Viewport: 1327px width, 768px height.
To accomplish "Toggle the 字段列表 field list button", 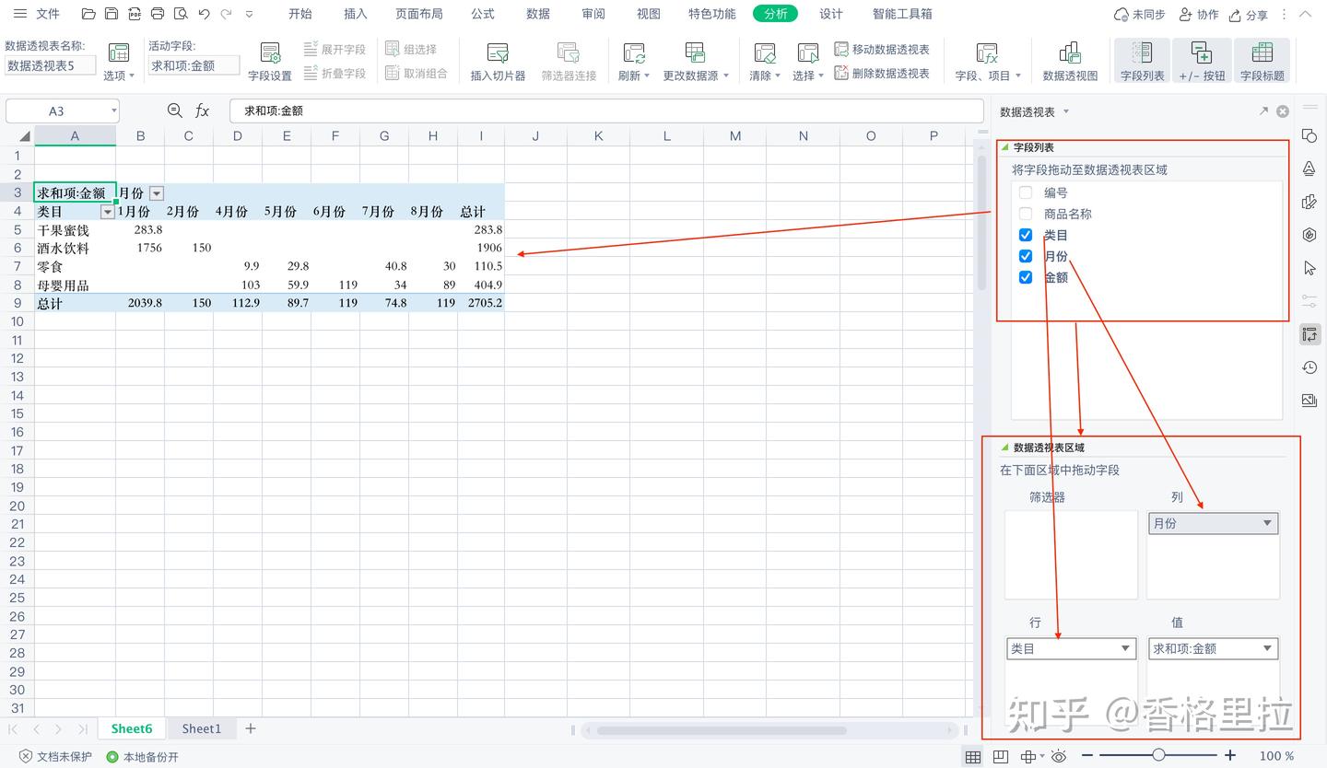I will pyautogui.click(x=1142, y=62).
